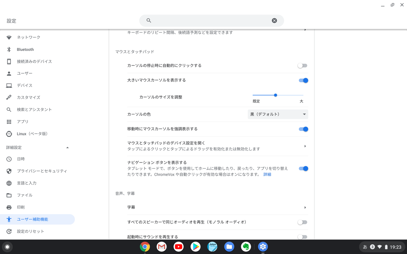Select Bluetooth settings from the sidebar
Image resolution: width=407 pixels, height=254 pixels.
[25, 49]
